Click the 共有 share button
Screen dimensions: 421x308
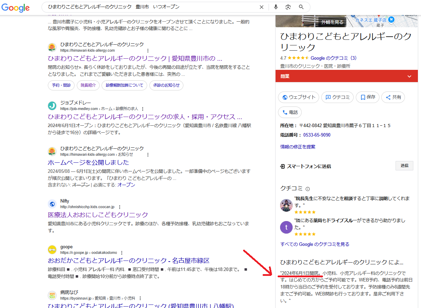[393, 97]
